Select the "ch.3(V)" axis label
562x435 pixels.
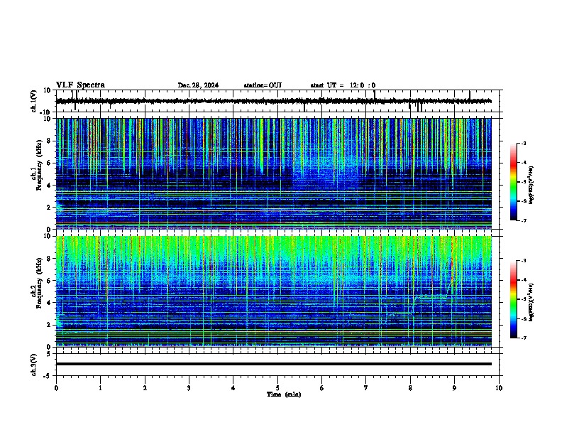[34, 365]
